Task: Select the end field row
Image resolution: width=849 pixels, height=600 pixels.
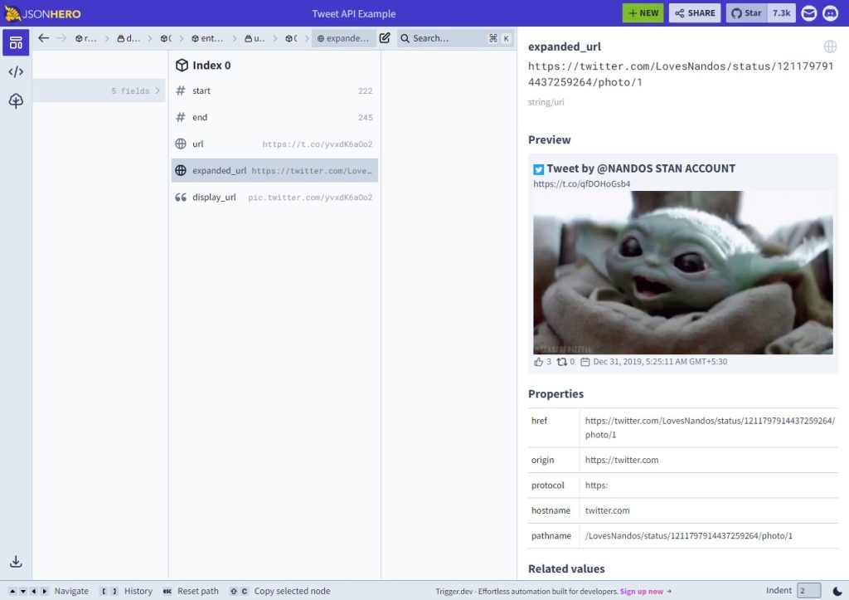Action: [274, 117]
